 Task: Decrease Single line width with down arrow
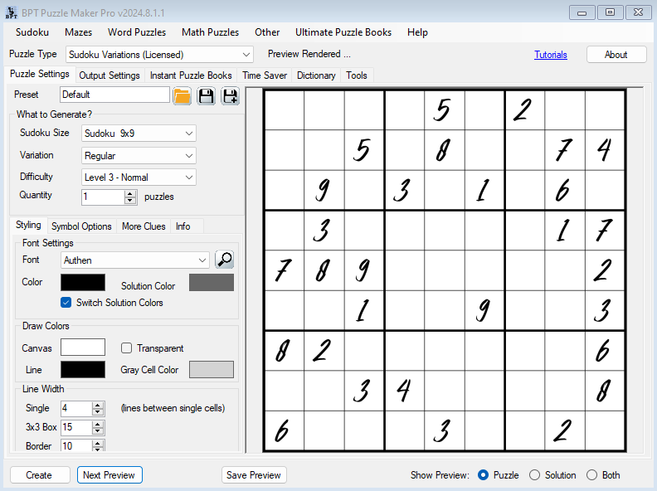tap(98, 411)
